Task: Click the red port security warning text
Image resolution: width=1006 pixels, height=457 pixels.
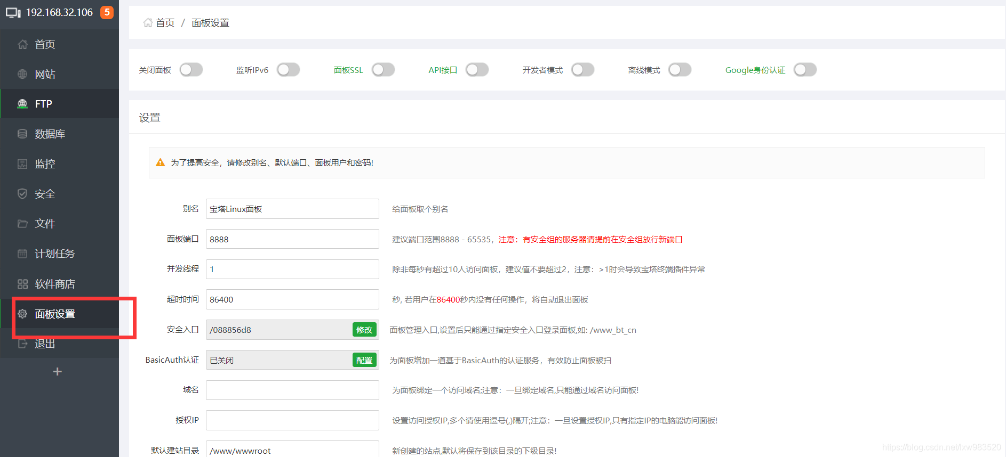Action: (x=590, y=240)
